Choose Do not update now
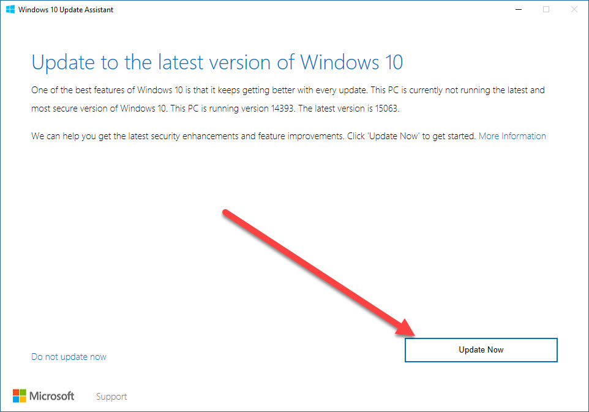589x412 pixels. (x=69, y=357)
